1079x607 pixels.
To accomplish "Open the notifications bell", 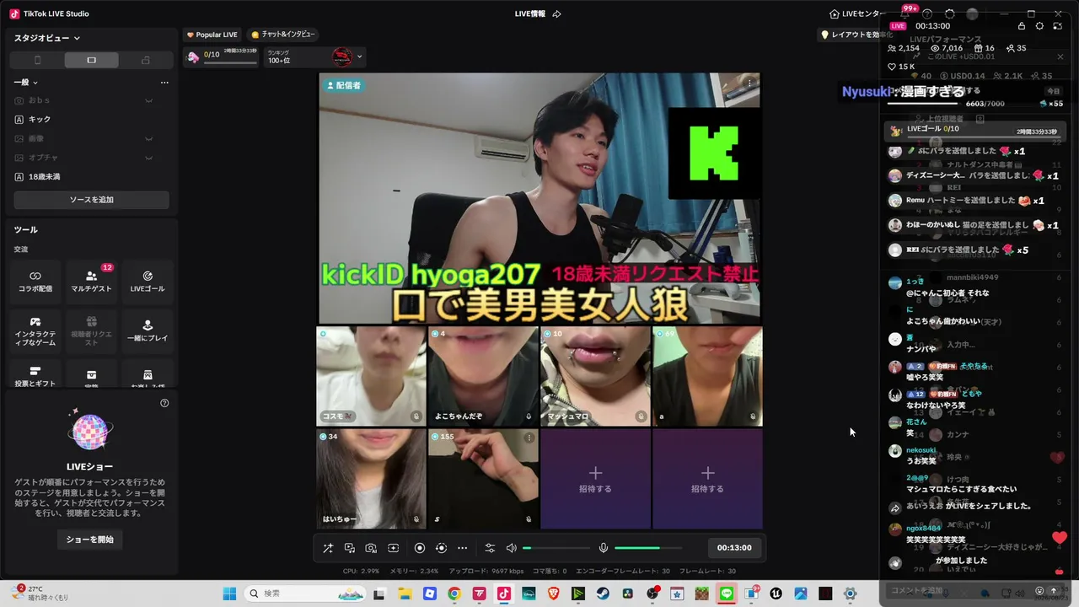I will click(x=905, y=14).
